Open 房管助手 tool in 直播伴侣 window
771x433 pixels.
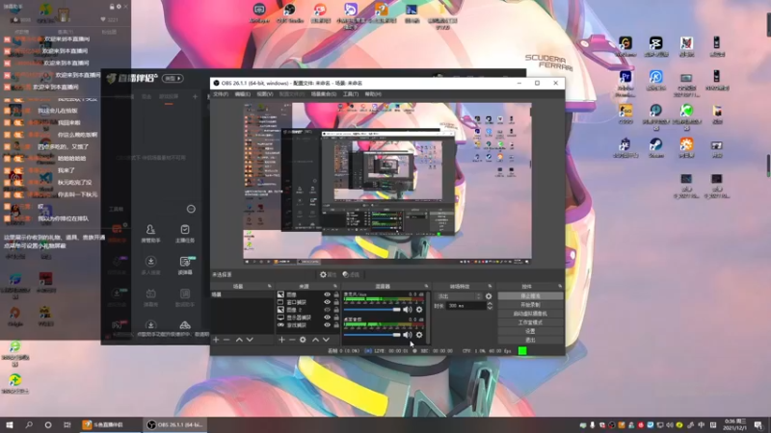[x=150, y=233]
